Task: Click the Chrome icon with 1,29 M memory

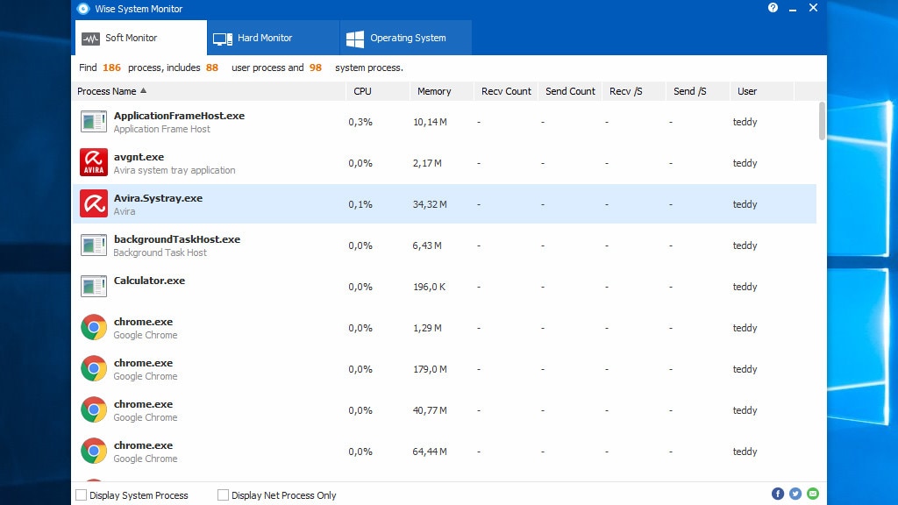Action: pos(93,328)
